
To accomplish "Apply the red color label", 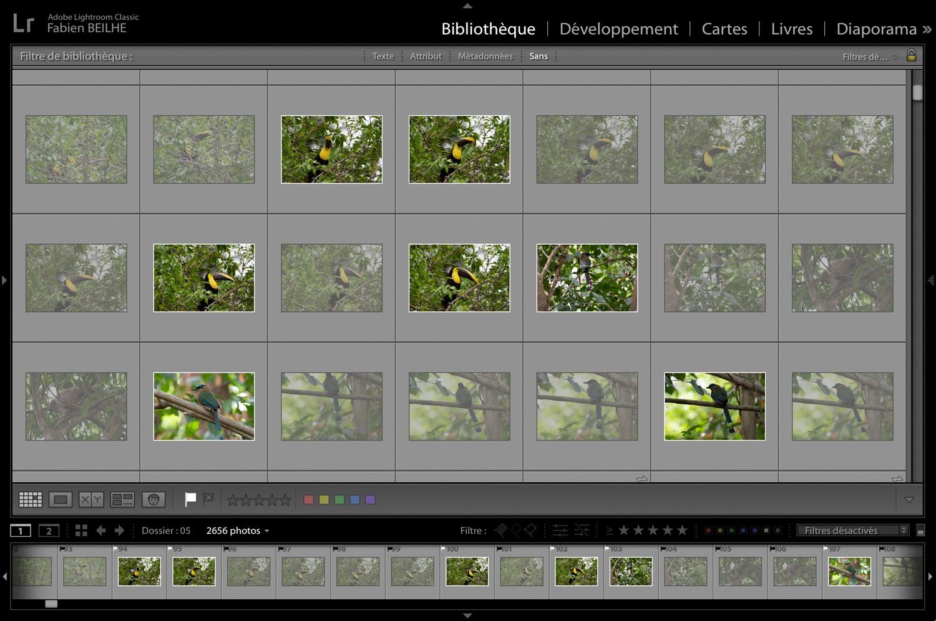I will coord(308,500).
